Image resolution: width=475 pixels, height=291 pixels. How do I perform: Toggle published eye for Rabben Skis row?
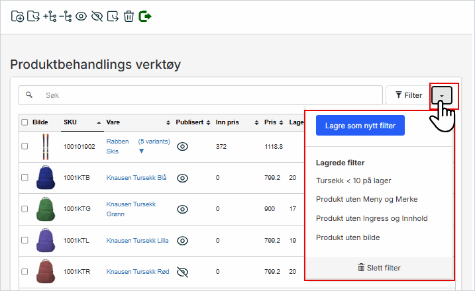(183, 147)
